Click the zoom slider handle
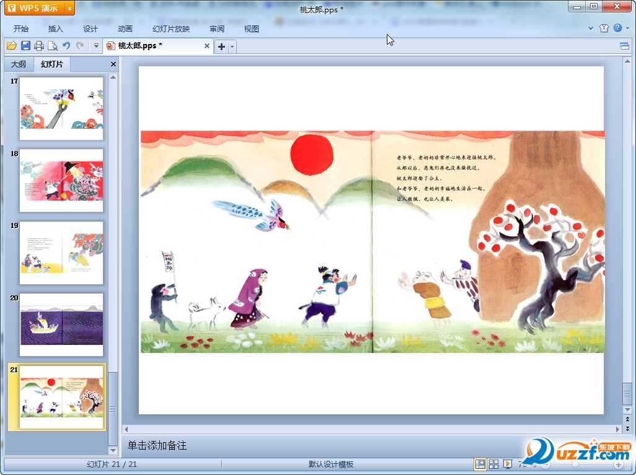The width and height of the screenshot is (636, 475). coord(575,464)
